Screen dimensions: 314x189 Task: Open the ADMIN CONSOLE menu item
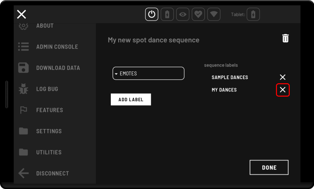(x=57, y=47)
